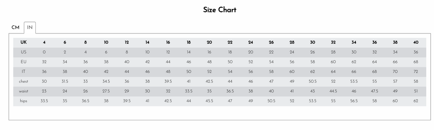This screenshot has width=434, height=130.
Task: Select UK size 12 column header
Action: click(127, 42)
